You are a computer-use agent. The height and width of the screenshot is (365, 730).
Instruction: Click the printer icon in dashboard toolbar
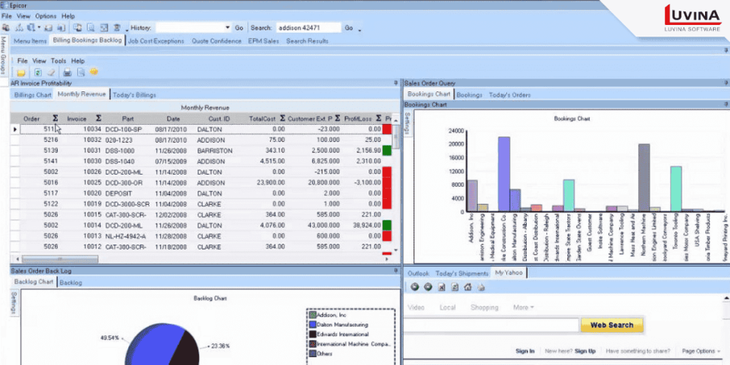pos(68,72)
